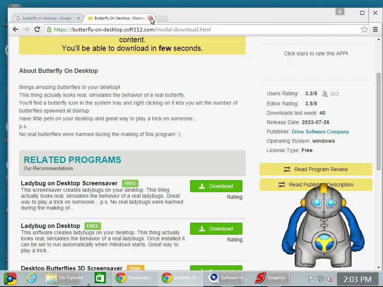Open a new tab with the blank tab button

[x=162, y=18]
